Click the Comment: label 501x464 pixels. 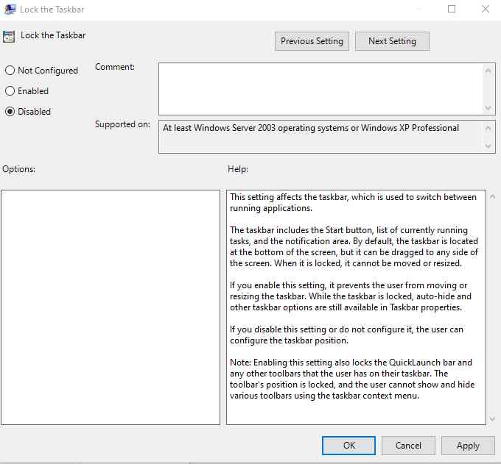click(115, 67)
